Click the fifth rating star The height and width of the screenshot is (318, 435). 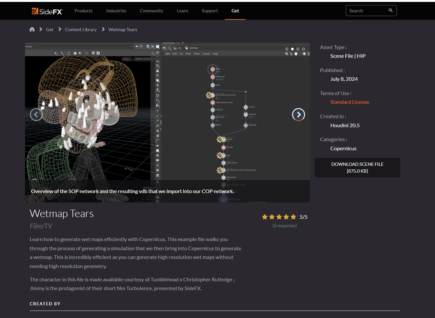293,217
